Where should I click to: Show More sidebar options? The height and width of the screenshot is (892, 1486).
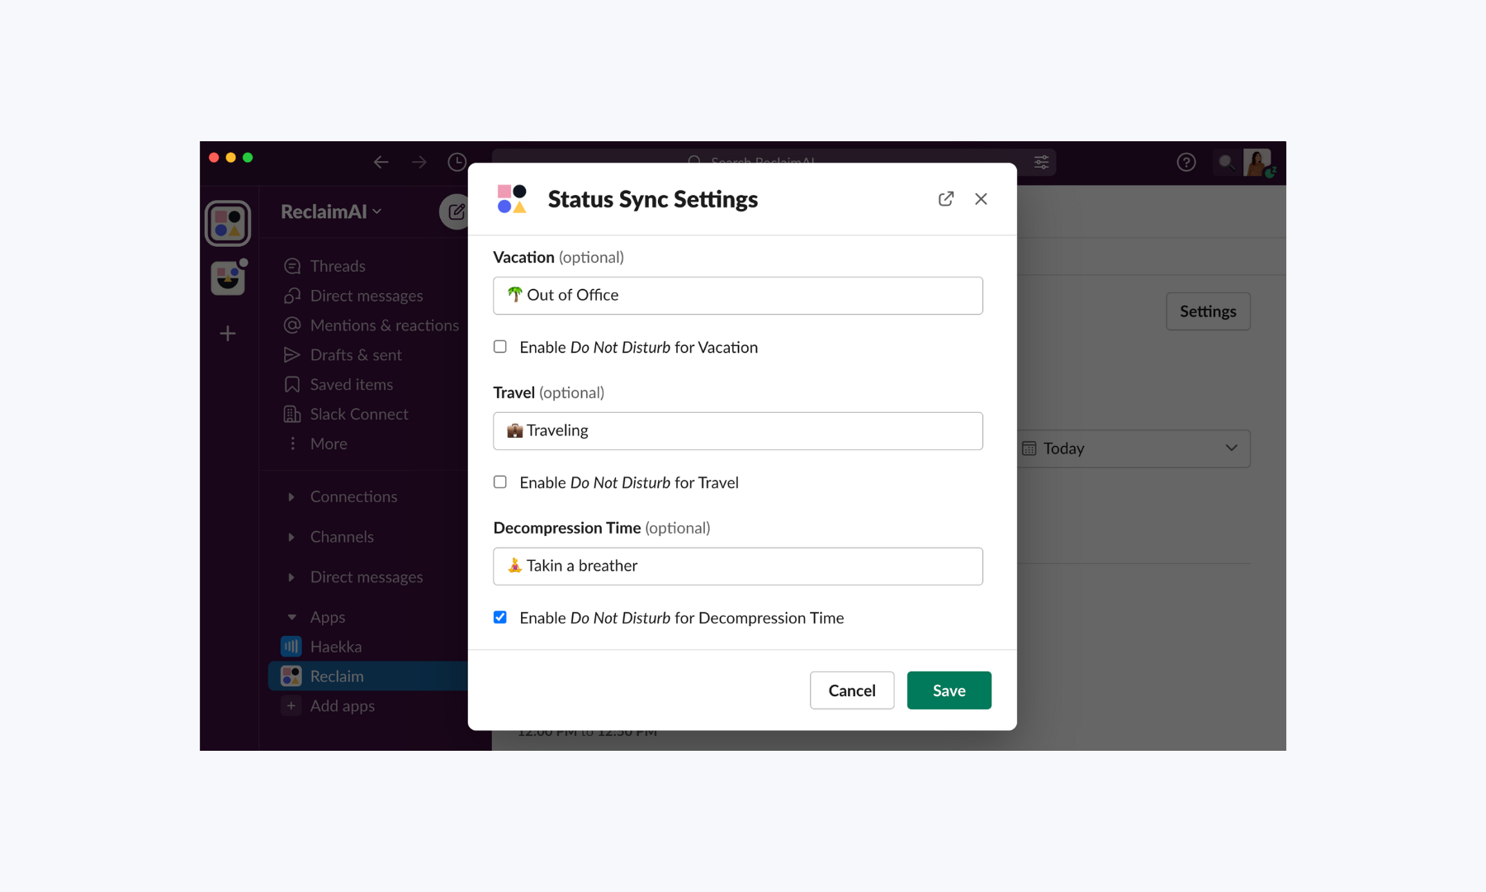329,444
